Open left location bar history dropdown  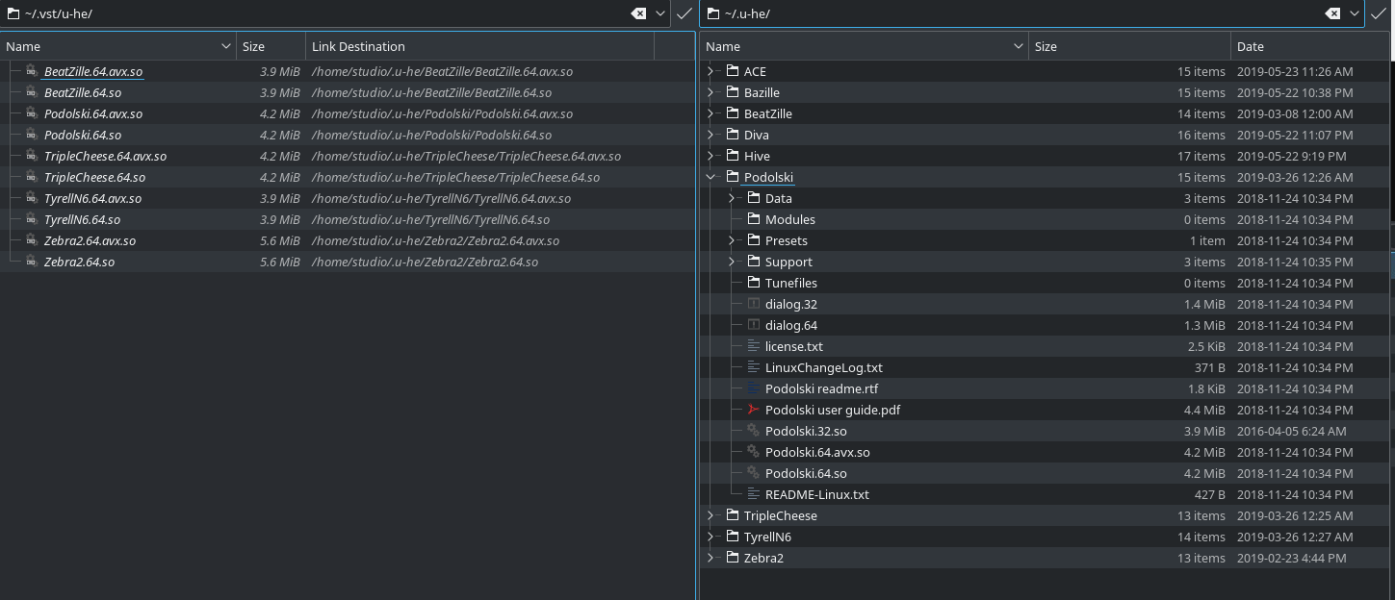(660, 13)
